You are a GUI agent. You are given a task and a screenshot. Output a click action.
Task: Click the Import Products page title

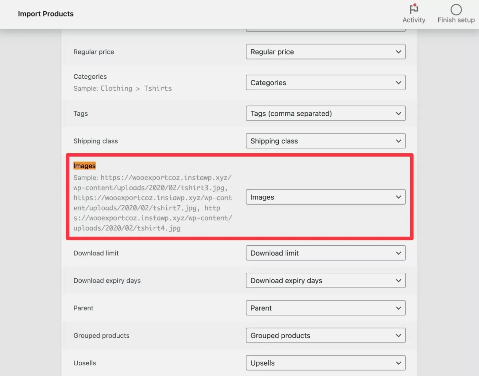(x=46, y=14)
